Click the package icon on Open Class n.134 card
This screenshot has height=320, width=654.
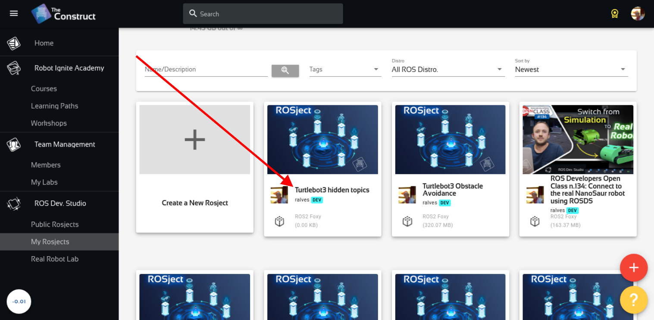pyautogui.click(x=535, y=221)
